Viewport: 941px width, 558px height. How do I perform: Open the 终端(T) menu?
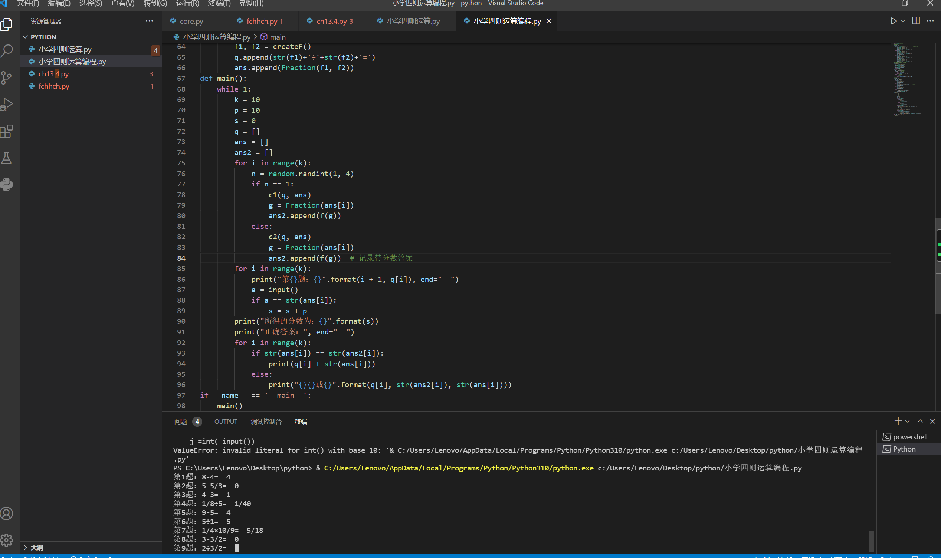point(219,3)
